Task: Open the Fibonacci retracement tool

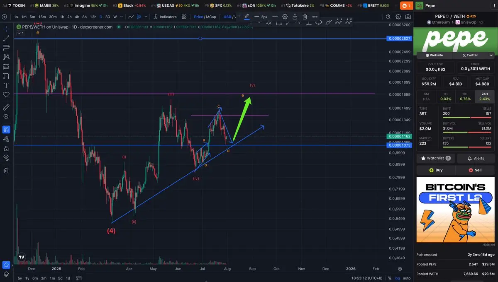Action: (6, 48)
